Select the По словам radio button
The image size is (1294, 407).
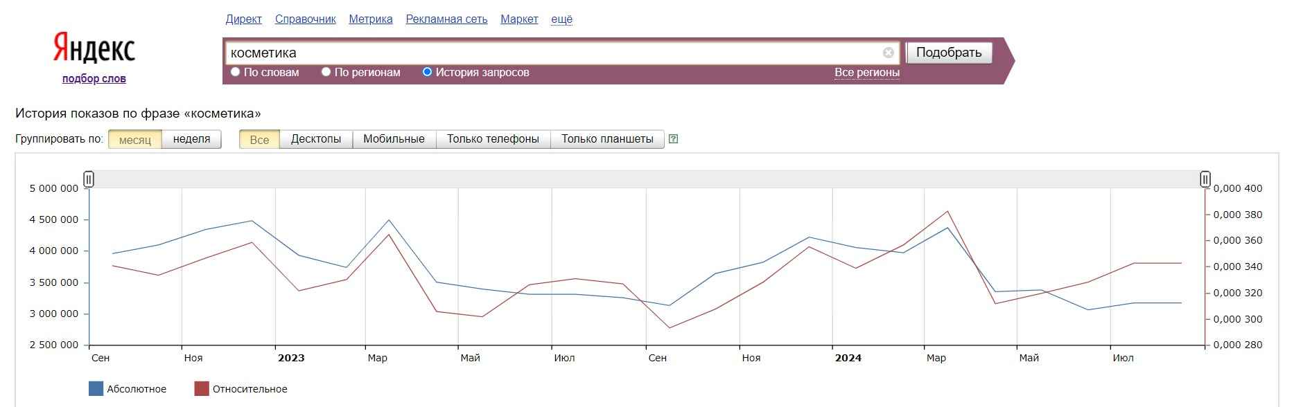coord(236,72)
